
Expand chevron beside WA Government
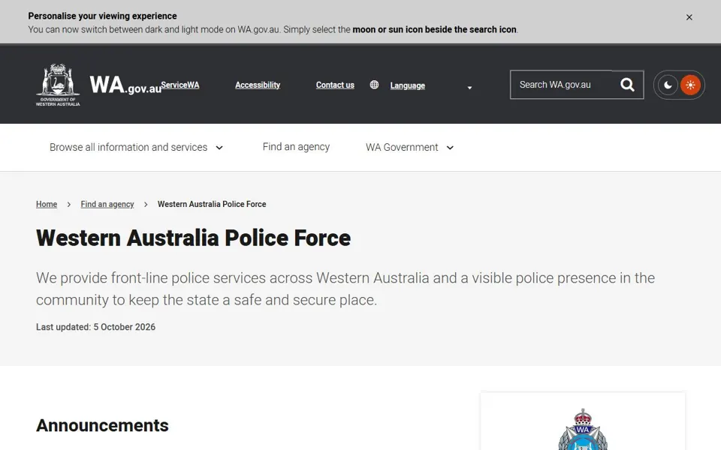pos(450,148)
